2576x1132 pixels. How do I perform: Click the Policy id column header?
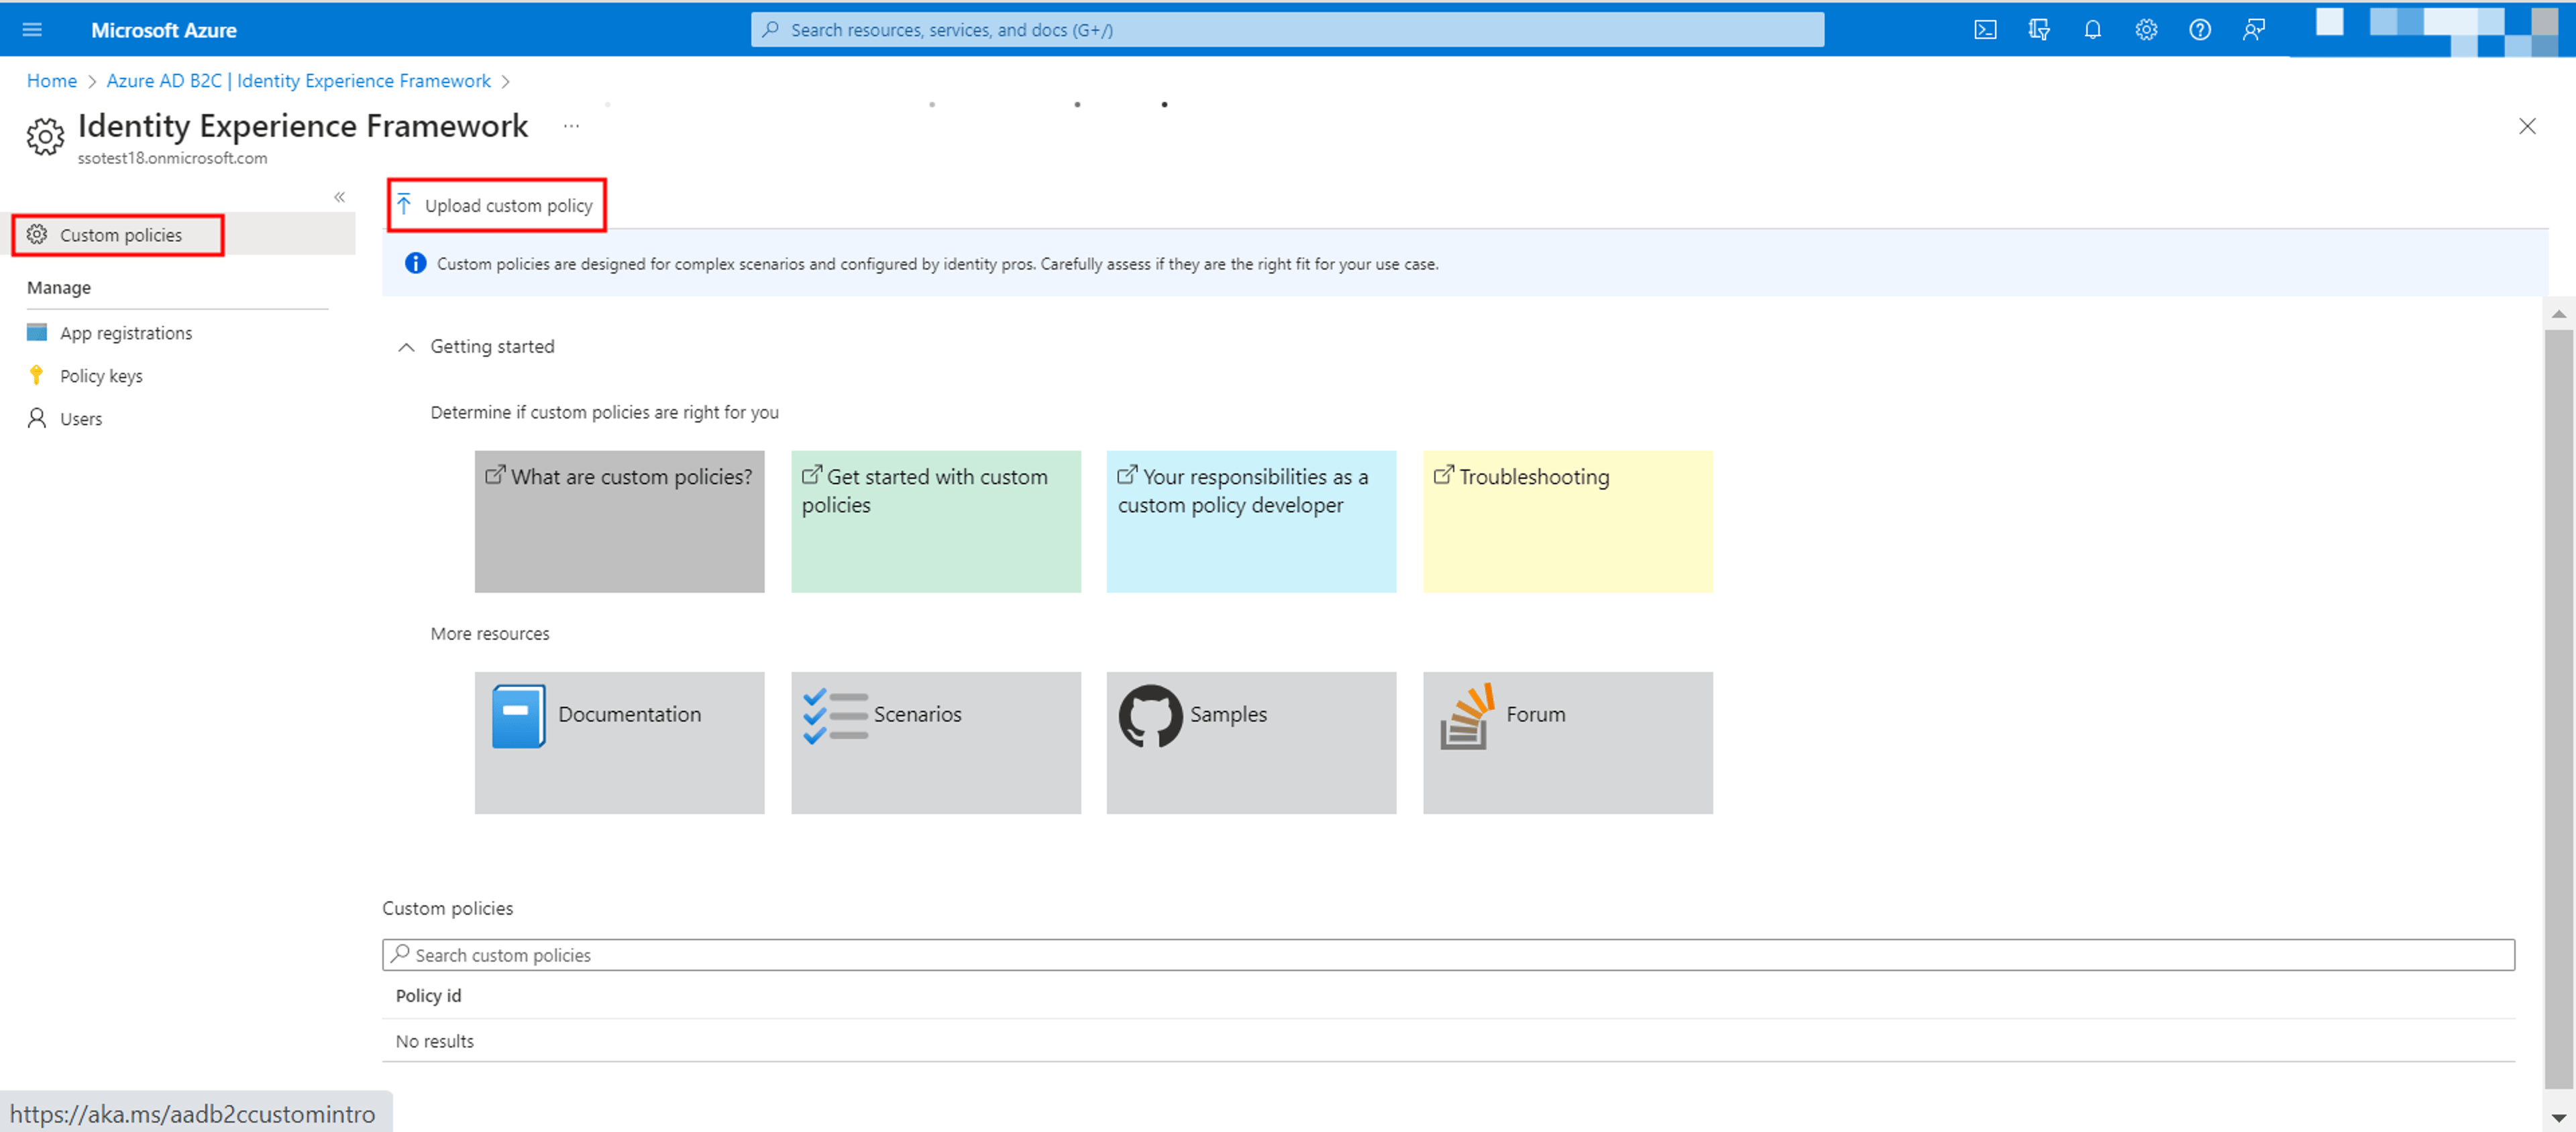tap(429, 996)
